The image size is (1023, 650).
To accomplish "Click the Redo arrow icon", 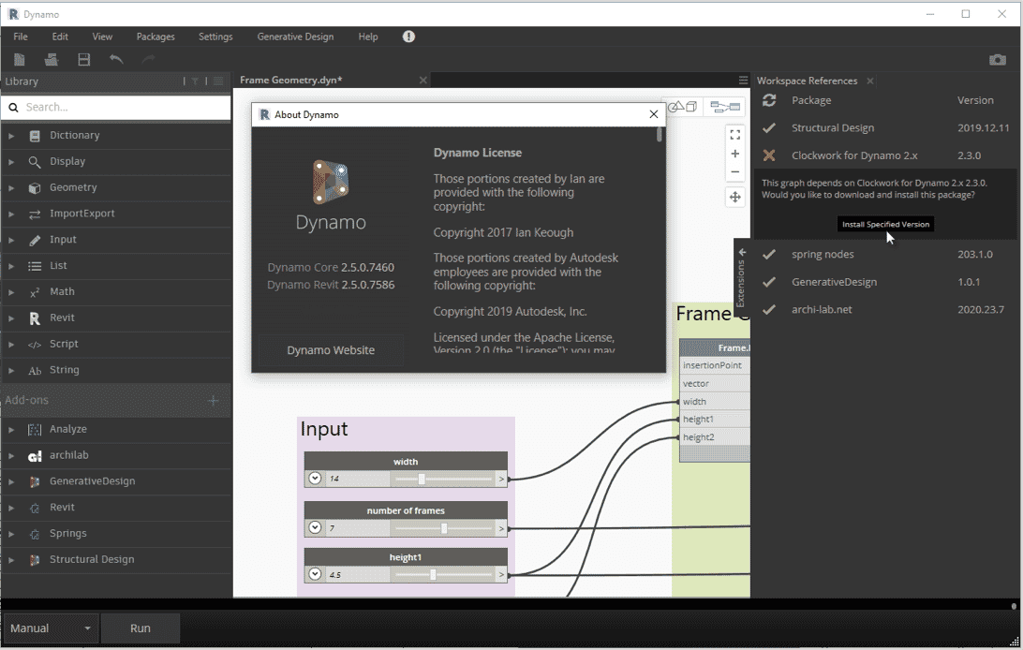I will [148, 59].
